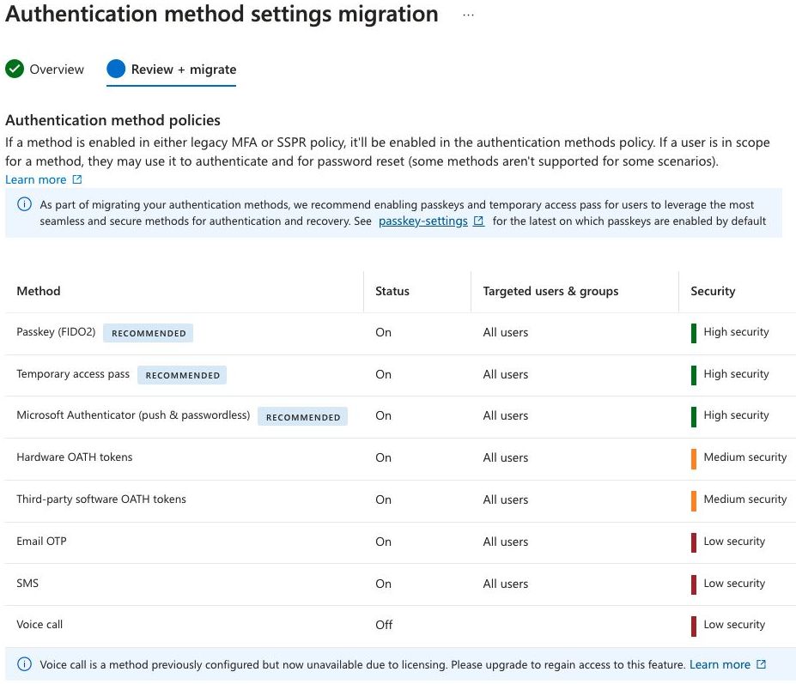796x684 pixels.
Task: Click the info icon in Voice call notice
Action: coord(24,664)
